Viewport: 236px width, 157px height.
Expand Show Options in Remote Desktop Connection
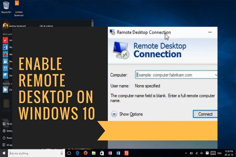click(x=127, y=114)
